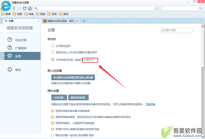The height and width of the screenshot is (139, 205).
Task: Click the vertical scrollbar thumb
Action: 203,48
